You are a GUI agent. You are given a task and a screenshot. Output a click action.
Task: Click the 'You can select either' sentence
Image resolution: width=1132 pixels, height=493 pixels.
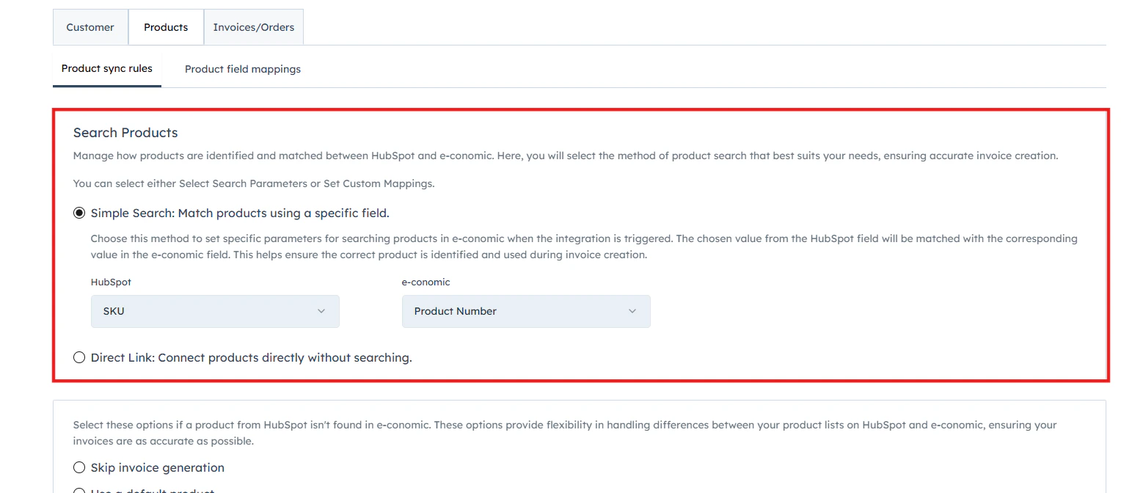click(254, 183)
